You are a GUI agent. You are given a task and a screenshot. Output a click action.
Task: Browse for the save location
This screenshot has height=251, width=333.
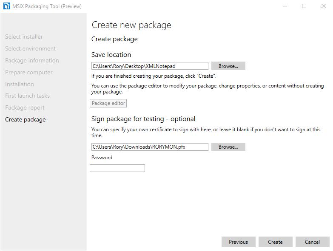coord(228,66)
